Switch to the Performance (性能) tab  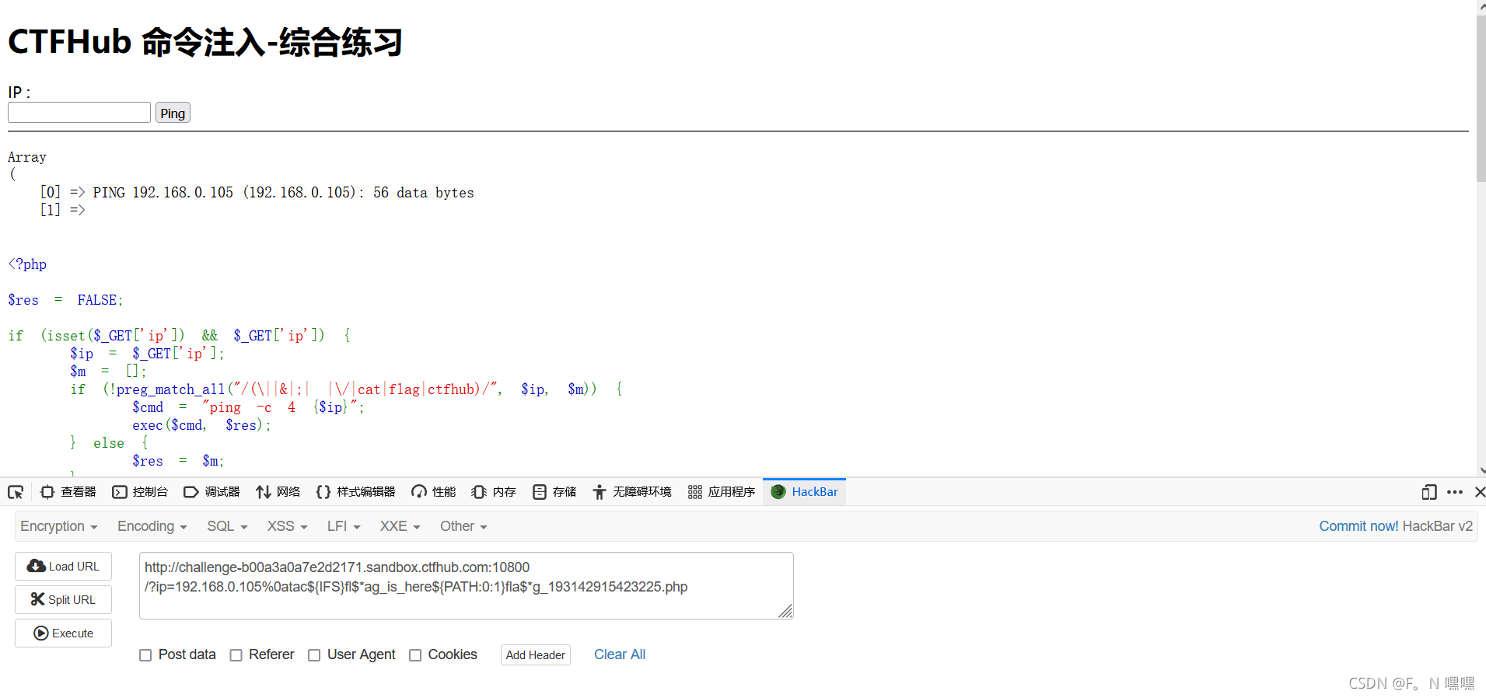coord(433,492)
